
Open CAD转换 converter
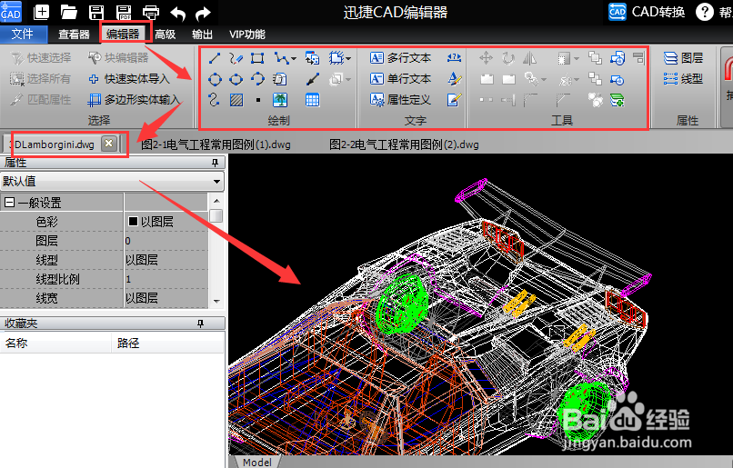(x=647, y=12)
